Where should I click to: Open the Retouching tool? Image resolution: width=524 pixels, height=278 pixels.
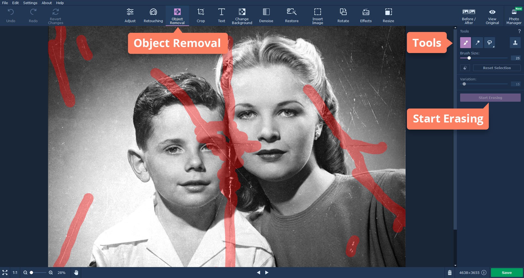(153, 16)
